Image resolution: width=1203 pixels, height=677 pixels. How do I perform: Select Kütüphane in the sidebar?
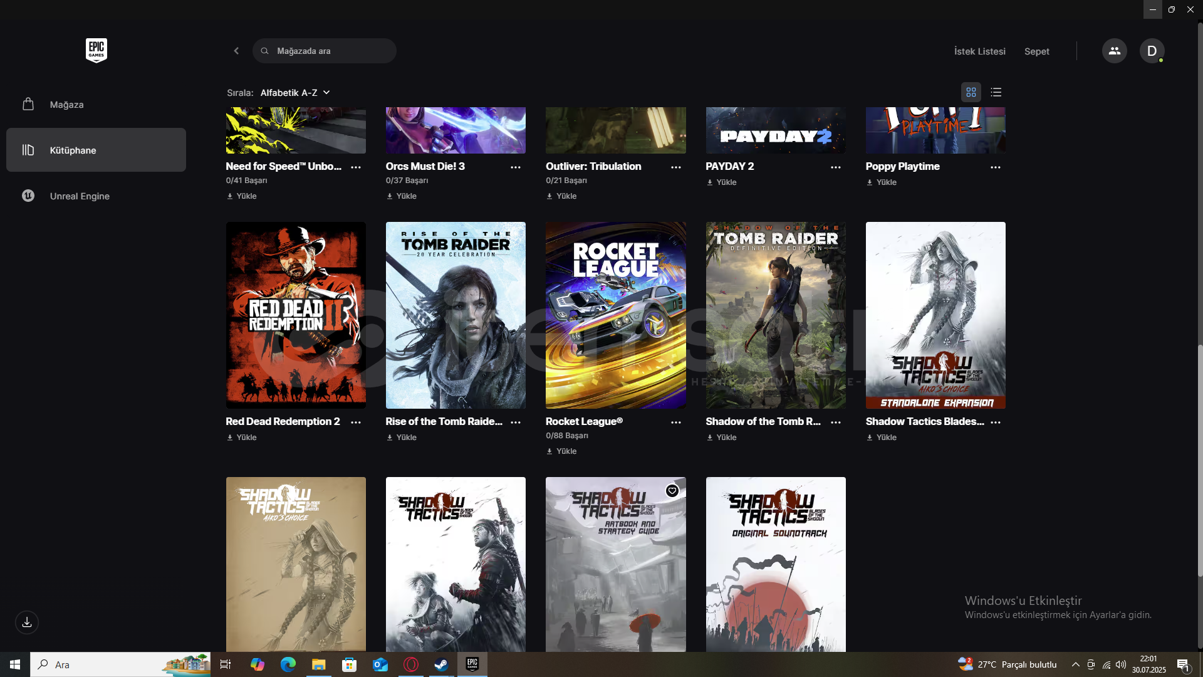tap(96, 150)
